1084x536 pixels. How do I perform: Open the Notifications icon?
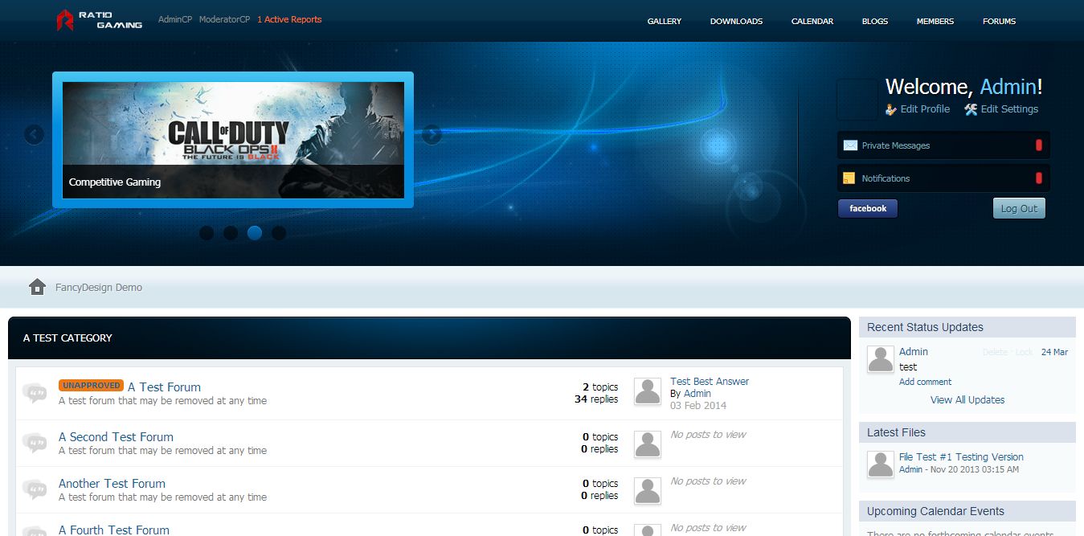849,178
